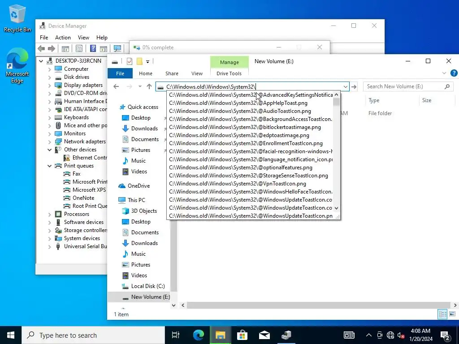This screenshot has width=459, height=344.
Task: Open Edge from the taskbar
Action: point(199,335)
